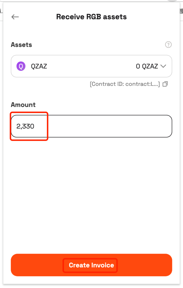This screenshot has width=183, height=288.
Task: Copy the contract ID with the copy icon
Action: point(165,84)
